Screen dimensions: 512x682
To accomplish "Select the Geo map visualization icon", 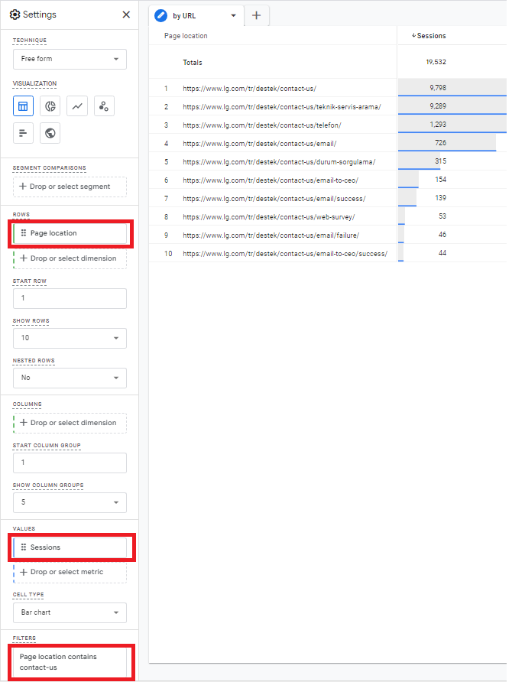I will [x=50, y=134].
